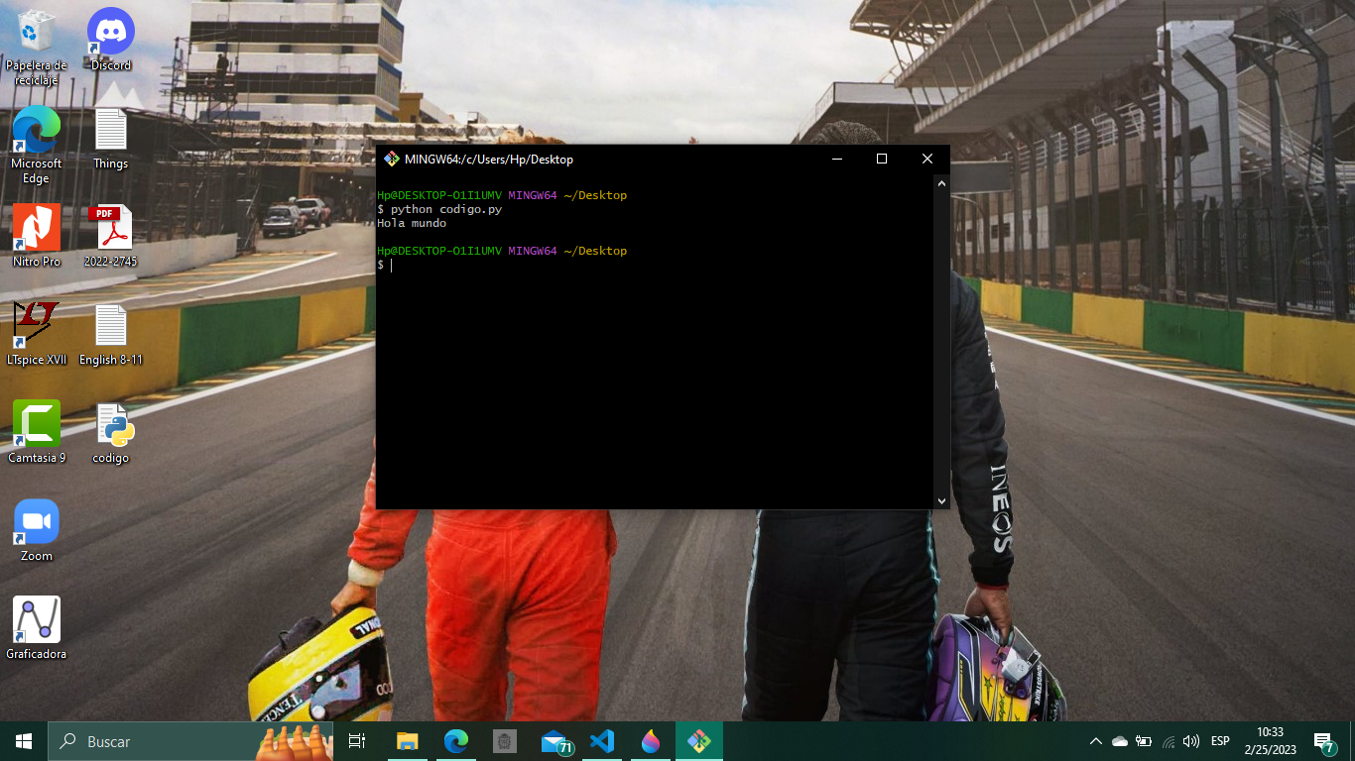The height and width of the screenshot is (761, 1355).
Task: Switch keyboard layout via the ESP indicator
Action: 1219,740
